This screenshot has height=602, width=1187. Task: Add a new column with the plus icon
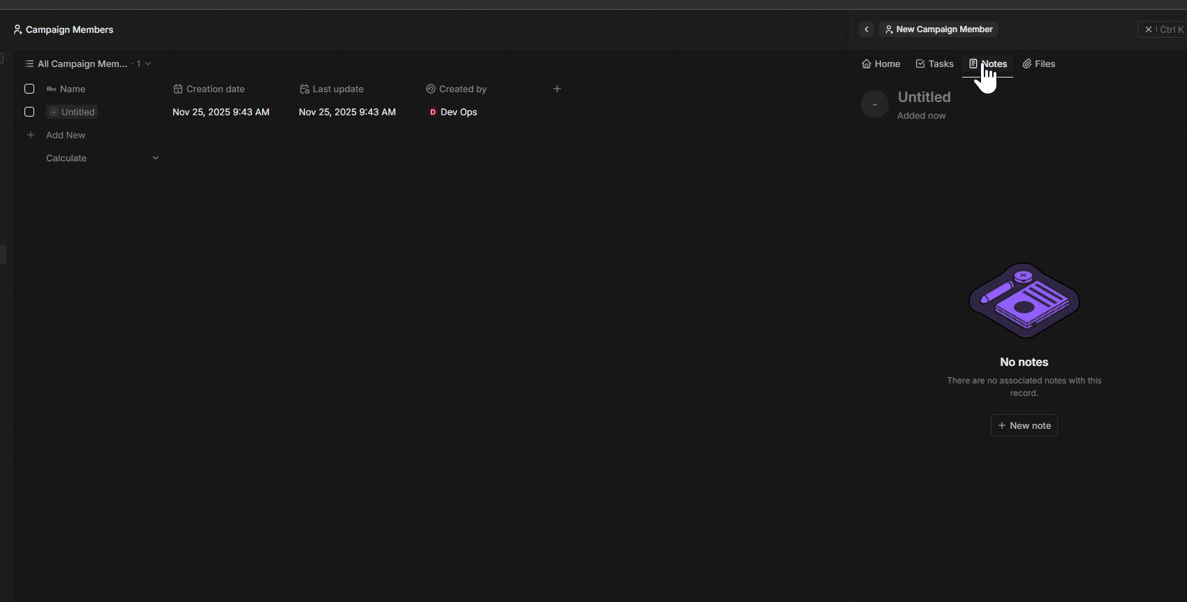[557, 89]
